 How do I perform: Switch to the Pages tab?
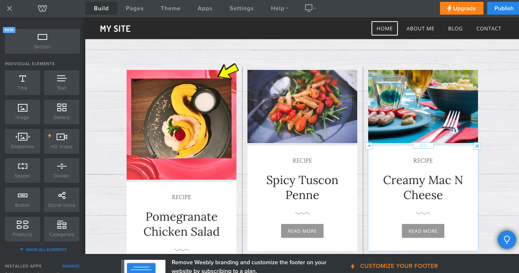click(135, 8)
